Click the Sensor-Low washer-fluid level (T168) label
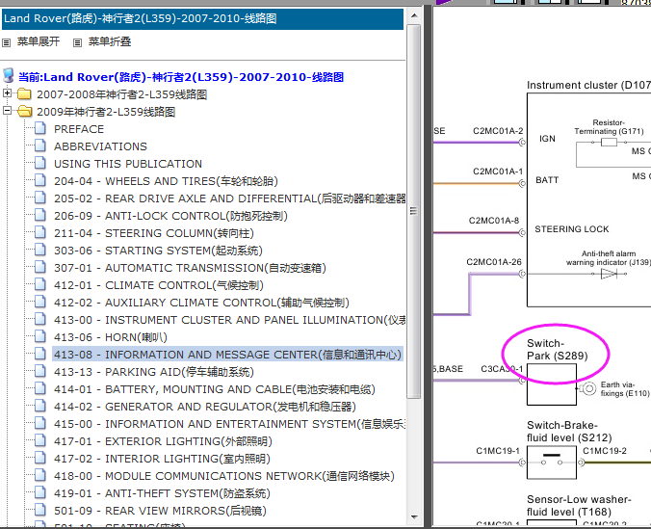Image resolution: width=651 pixels, height=529 pixels. [x=579, y=505]
